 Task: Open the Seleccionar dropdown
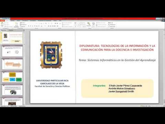112,27
